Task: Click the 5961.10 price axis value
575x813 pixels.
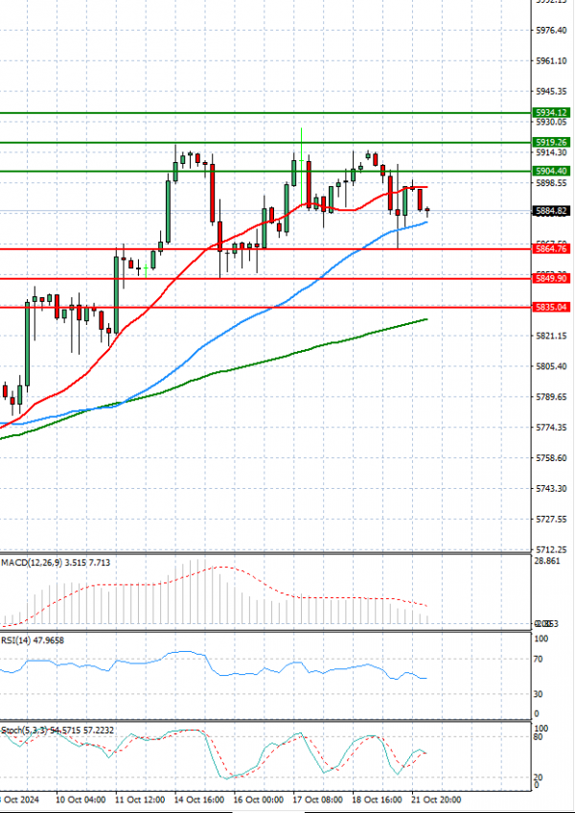Action: click(x=552, y=61)
